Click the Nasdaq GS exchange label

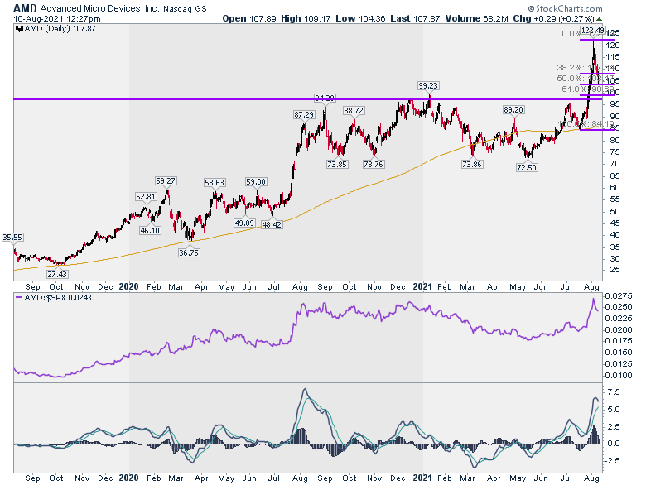(185, 8)
